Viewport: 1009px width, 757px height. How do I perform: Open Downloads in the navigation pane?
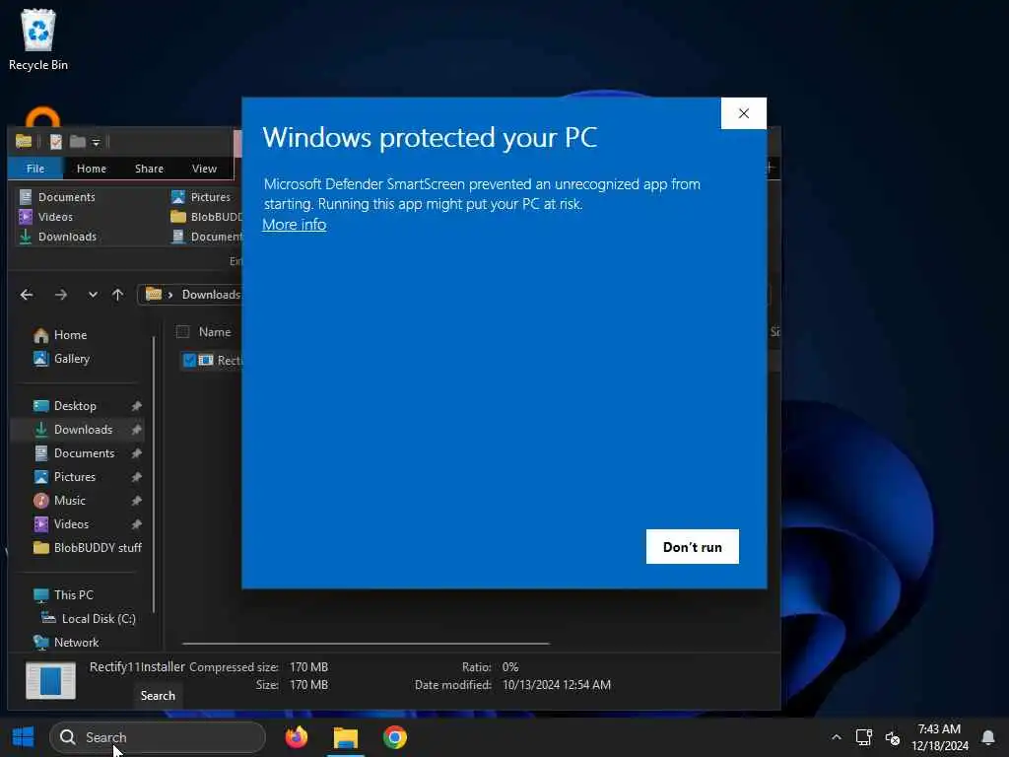click(x=77, y=430)
